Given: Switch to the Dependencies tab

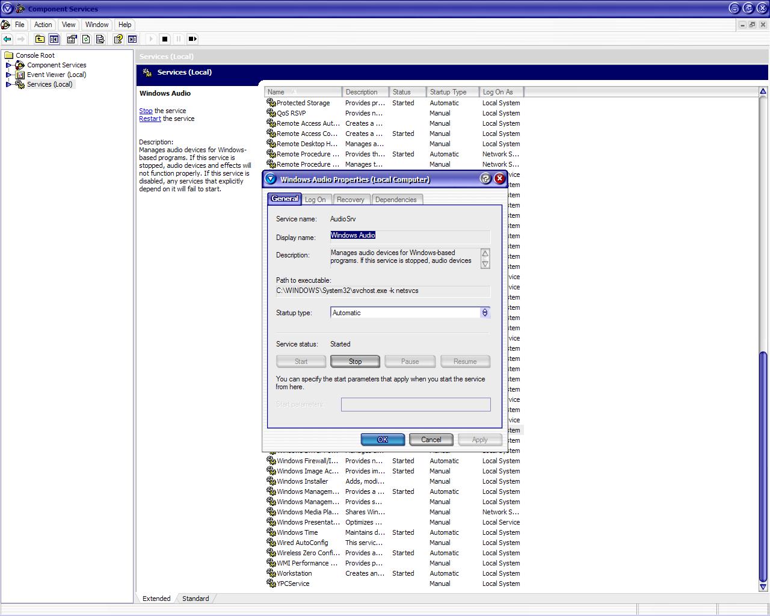Looking at the screenshot, I should point(396,200).
